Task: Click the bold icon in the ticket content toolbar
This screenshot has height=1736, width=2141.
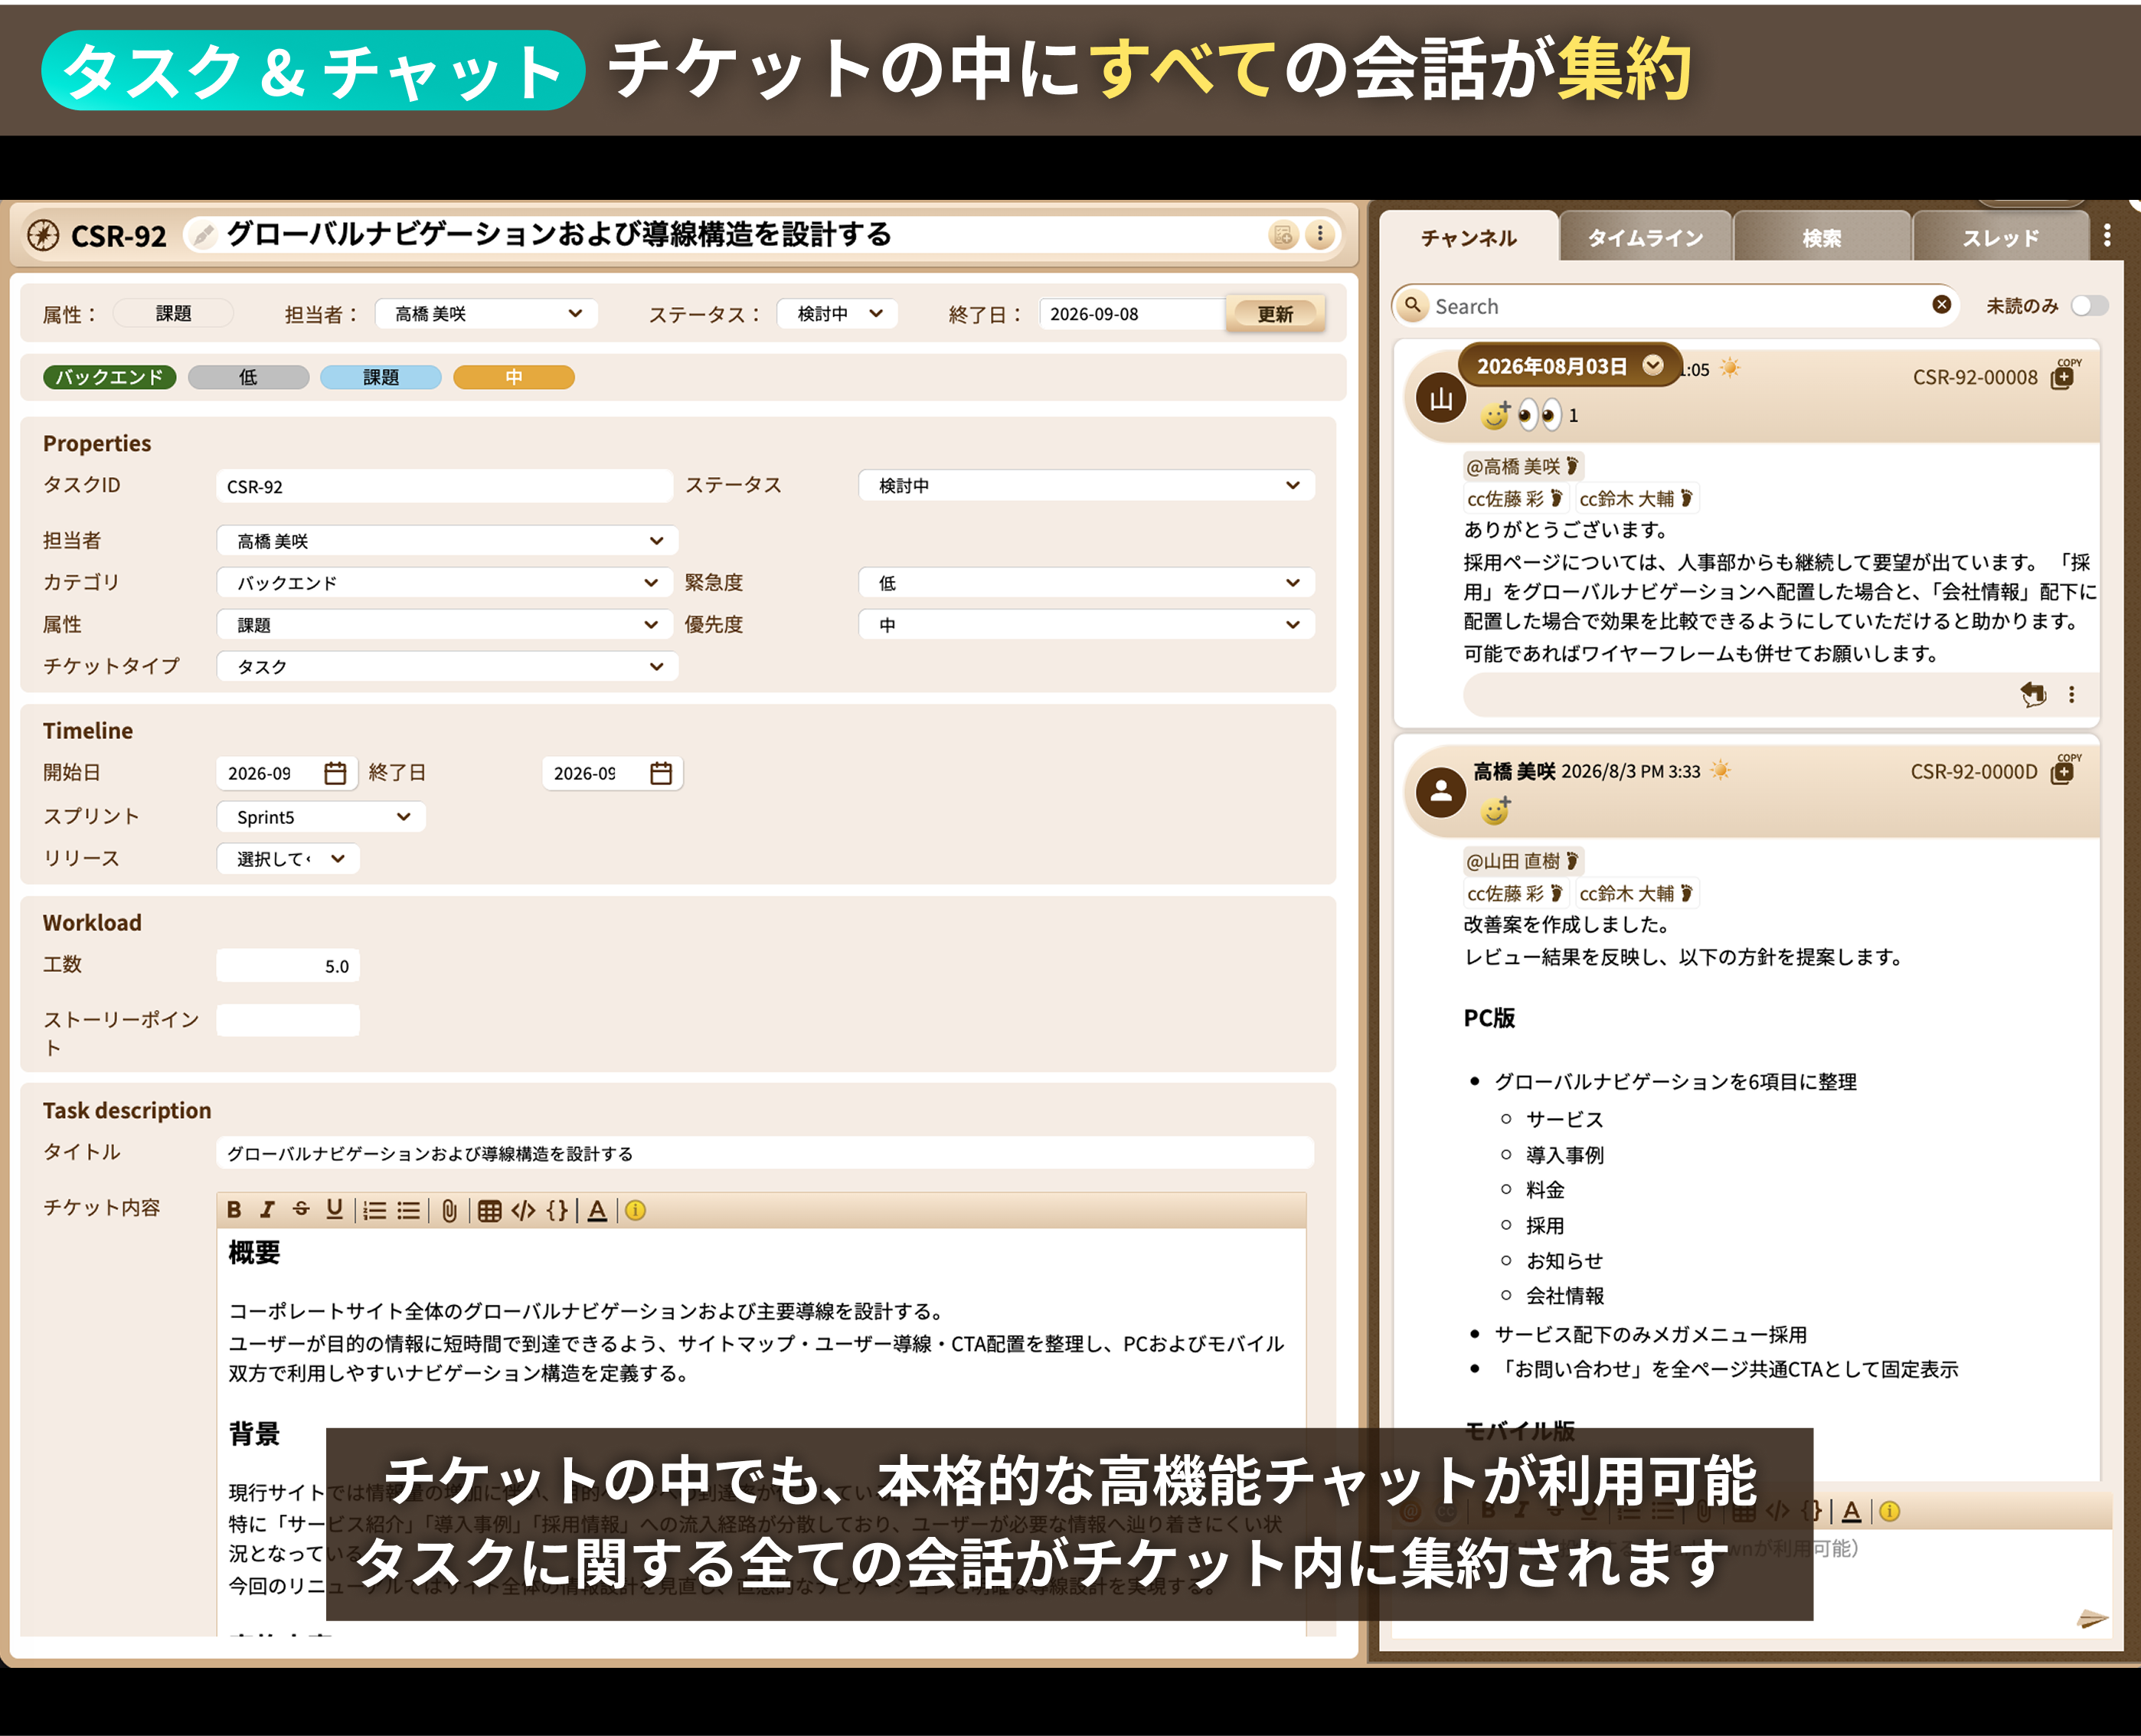Action: (x=234, y=1210)
